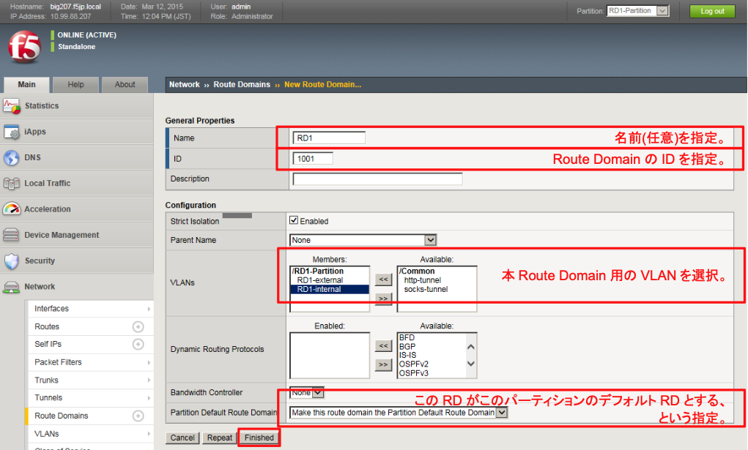Disable routing protocol with >> button
Image resolution: width=748 pixels, height=450 pixels.
click(384, 364)
